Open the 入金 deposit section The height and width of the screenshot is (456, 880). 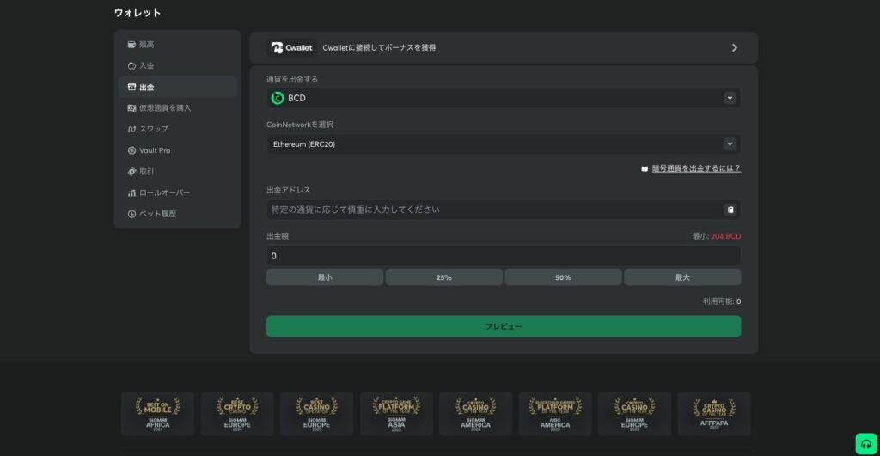177,65
